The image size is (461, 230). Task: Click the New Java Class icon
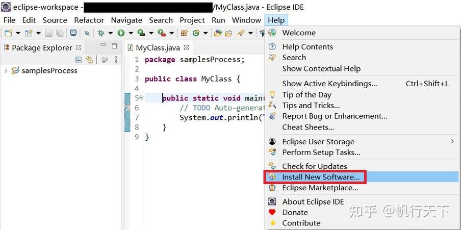196,33
